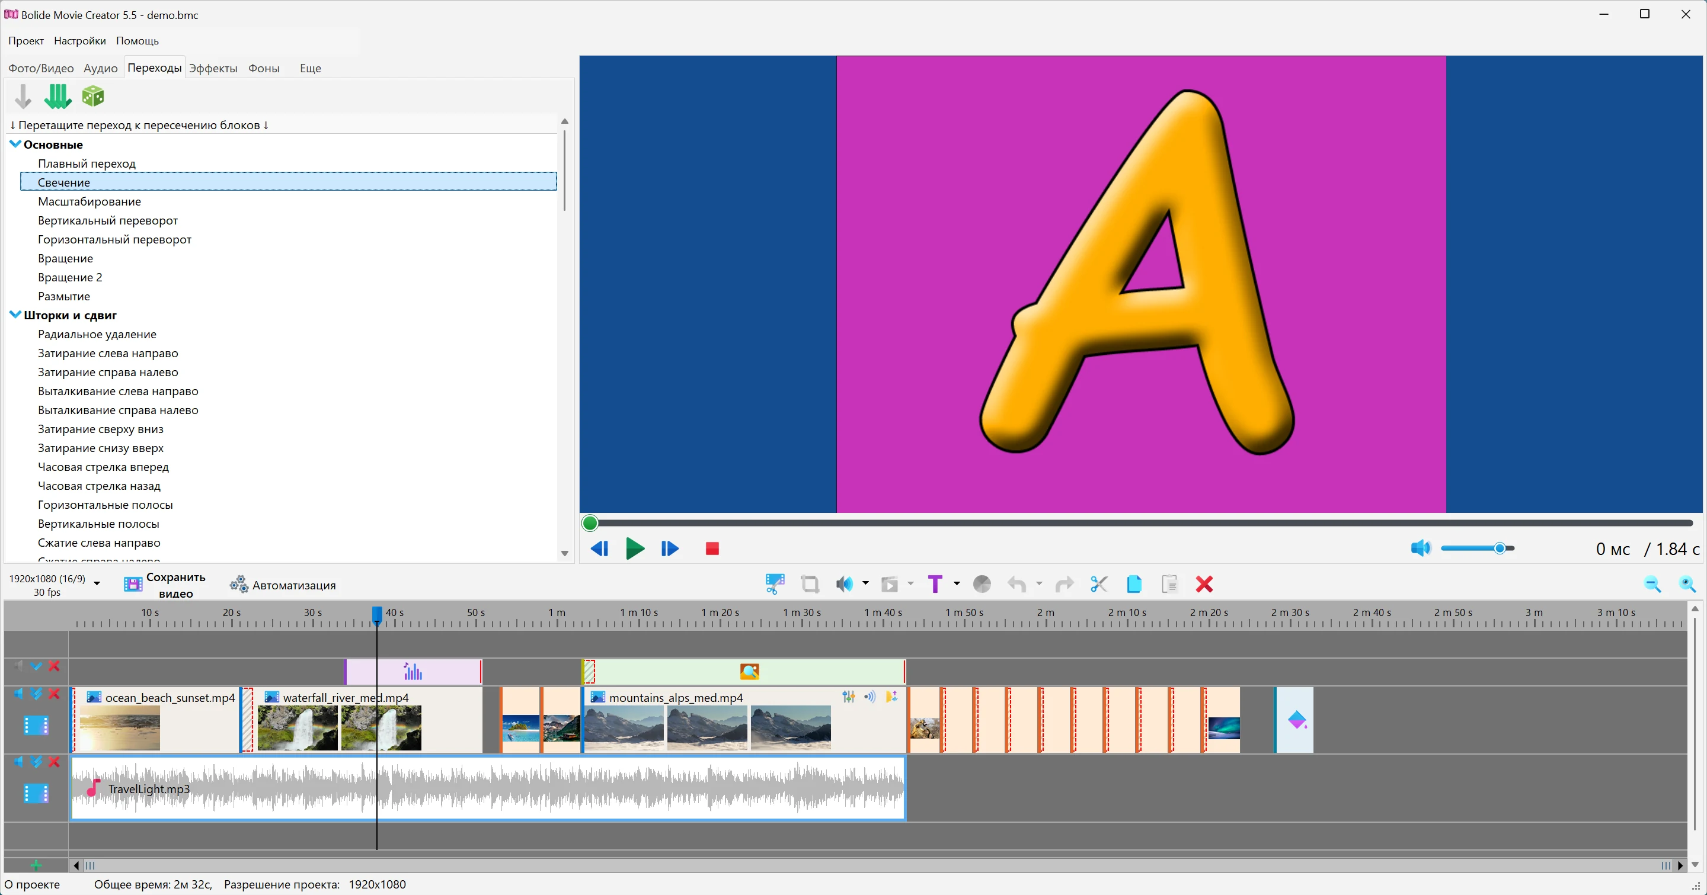Click the blue copy page icon
This screenshot has height=895, width=1707.
(x=1134, y=584)
